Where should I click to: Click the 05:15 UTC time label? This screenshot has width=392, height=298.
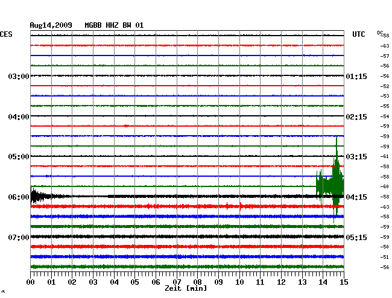[x=356, y=237]
